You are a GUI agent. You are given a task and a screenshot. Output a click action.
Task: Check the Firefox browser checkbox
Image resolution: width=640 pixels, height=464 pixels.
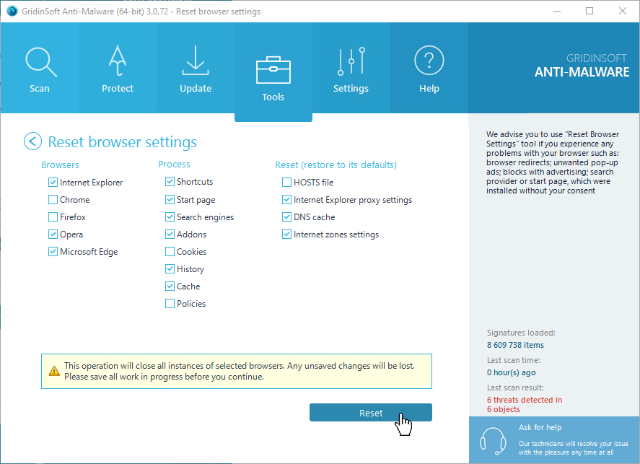tap(53, 217)
